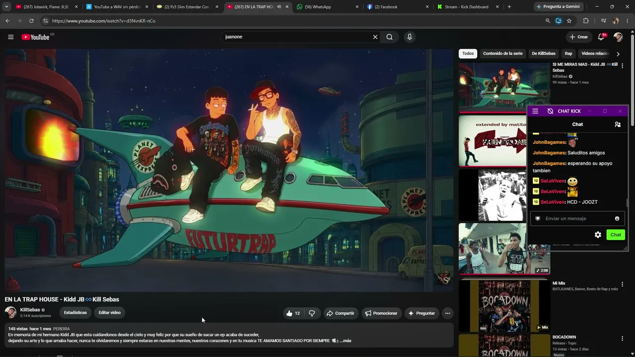Open more actions menu under the video

447,313
